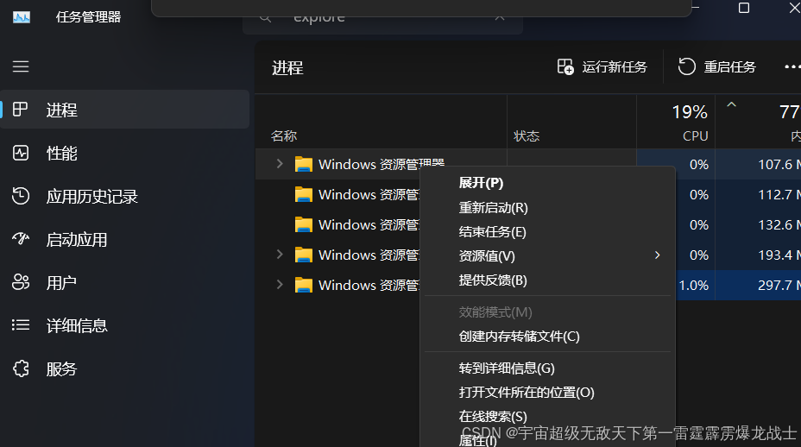
Task: Click the search magnifier icon
Action: [x=265, y=18]
